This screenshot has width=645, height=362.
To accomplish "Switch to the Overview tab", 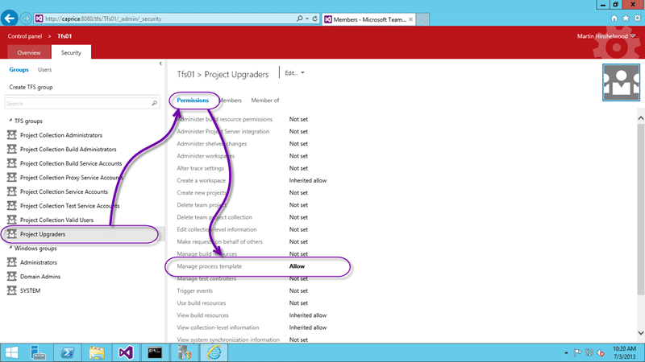I will [29, 52].
